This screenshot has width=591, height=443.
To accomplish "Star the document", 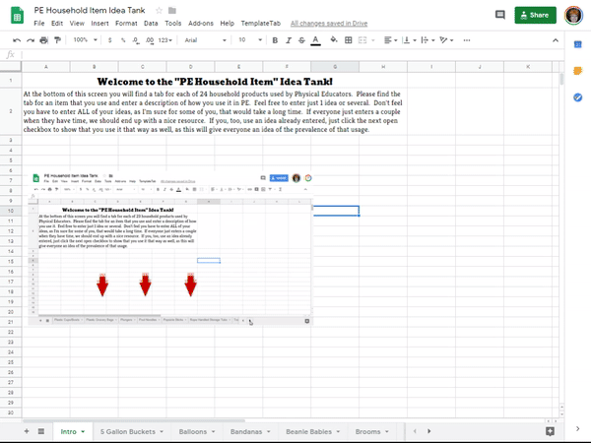I will coord(159,11).
